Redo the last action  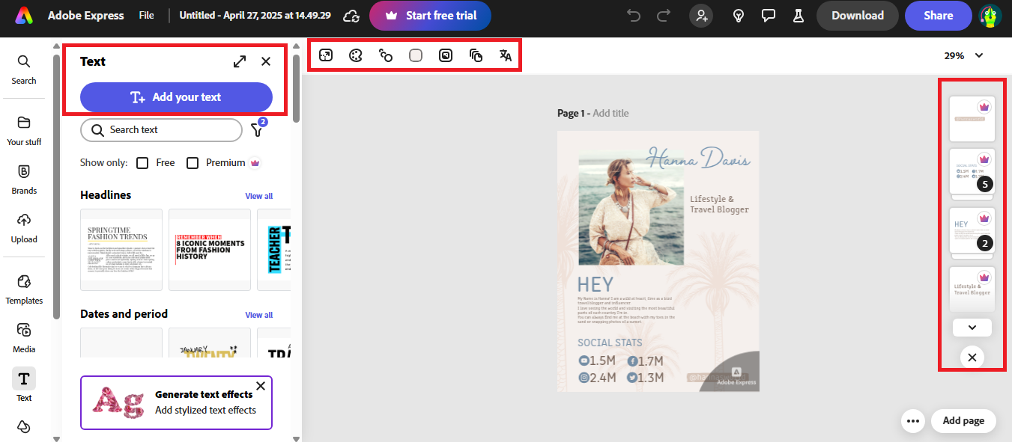pyautogui.click(x=664, y=15)
